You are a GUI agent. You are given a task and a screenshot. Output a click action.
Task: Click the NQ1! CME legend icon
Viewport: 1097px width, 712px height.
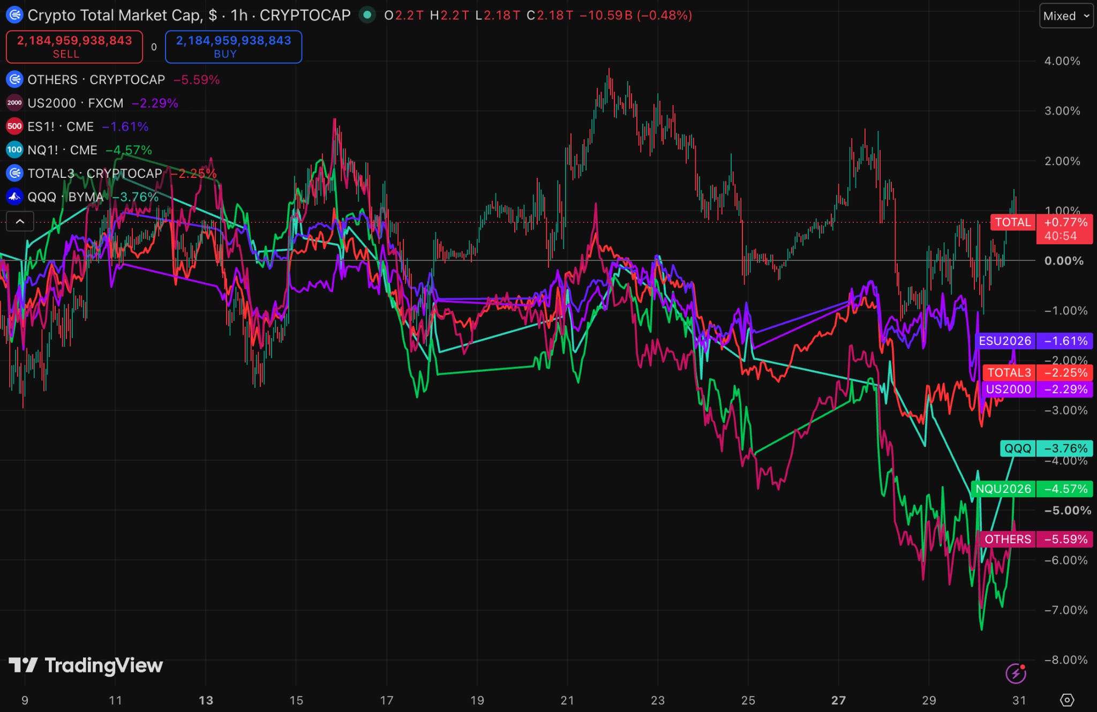(x=14, y=150)
